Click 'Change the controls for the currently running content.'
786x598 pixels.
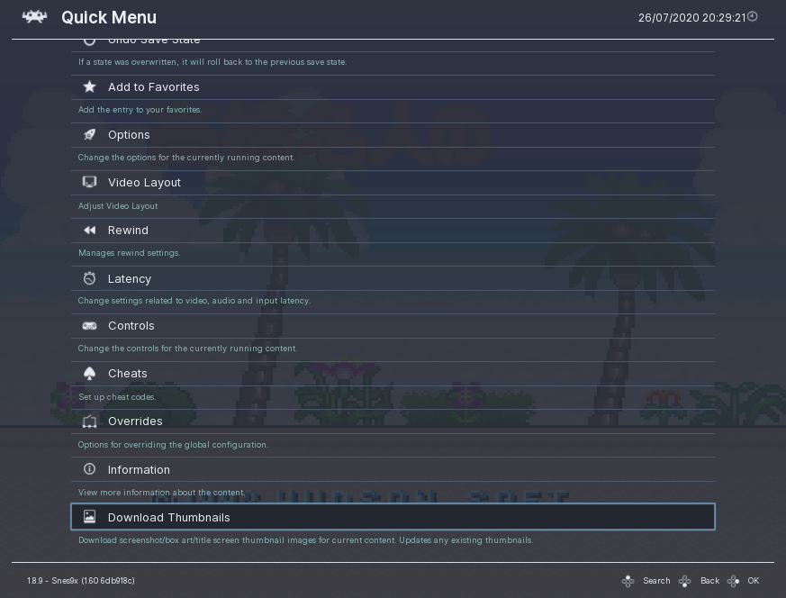point(187,349)
